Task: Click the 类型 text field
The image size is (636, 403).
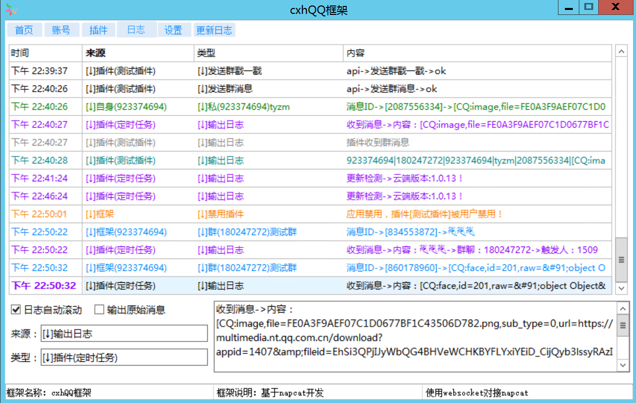Action: [x=124, y=357]
